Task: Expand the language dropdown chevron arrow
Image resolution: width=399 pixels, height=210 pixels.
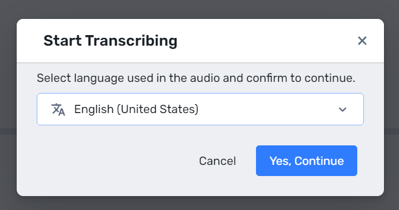Action: click(342, 110)
